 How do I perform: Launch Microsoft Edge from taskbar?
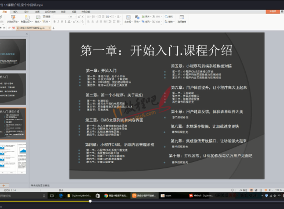point(61,196)
